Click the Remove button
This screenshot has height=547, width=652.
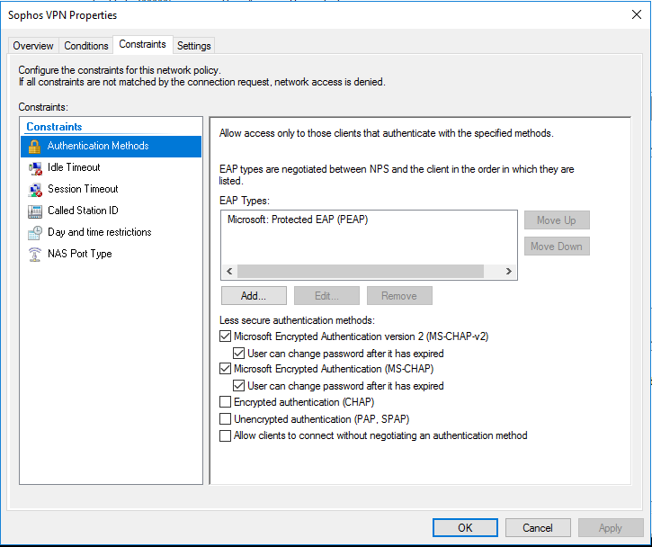[399, 296]
